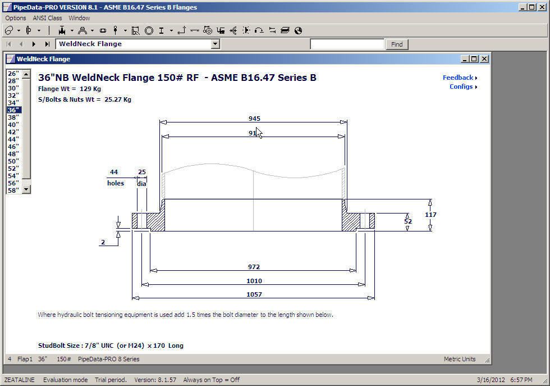Screen dimensions: 550x386
Task: Go to the first record
Action: click(x=9, y=44)
